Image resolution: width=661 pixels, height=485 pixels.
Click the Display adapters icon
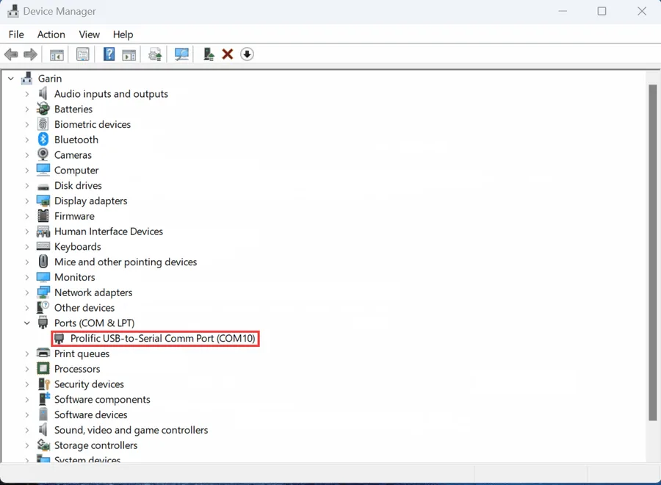coord(43,201)
